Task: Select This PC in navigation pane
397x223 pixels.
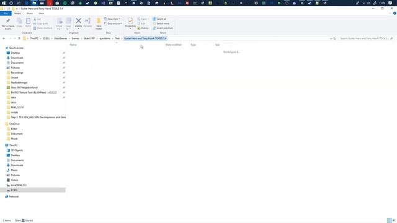Action: (x=13, y=146)
